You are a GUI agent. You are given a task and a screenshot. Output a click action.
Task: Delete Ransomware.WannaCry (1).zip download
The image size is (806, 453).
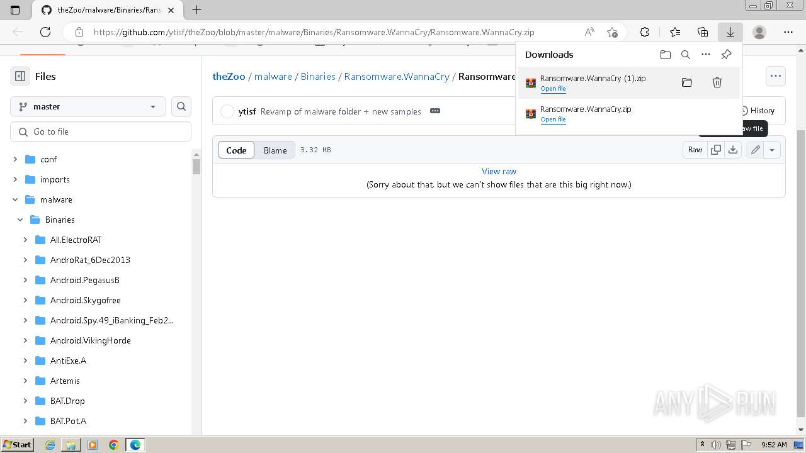717,82
